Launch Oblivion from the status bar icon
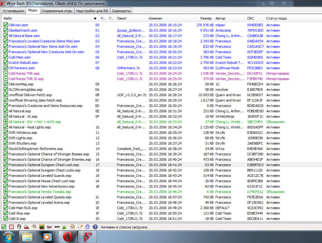This screenshot has width=322, height=243. [x=19, y=227]
